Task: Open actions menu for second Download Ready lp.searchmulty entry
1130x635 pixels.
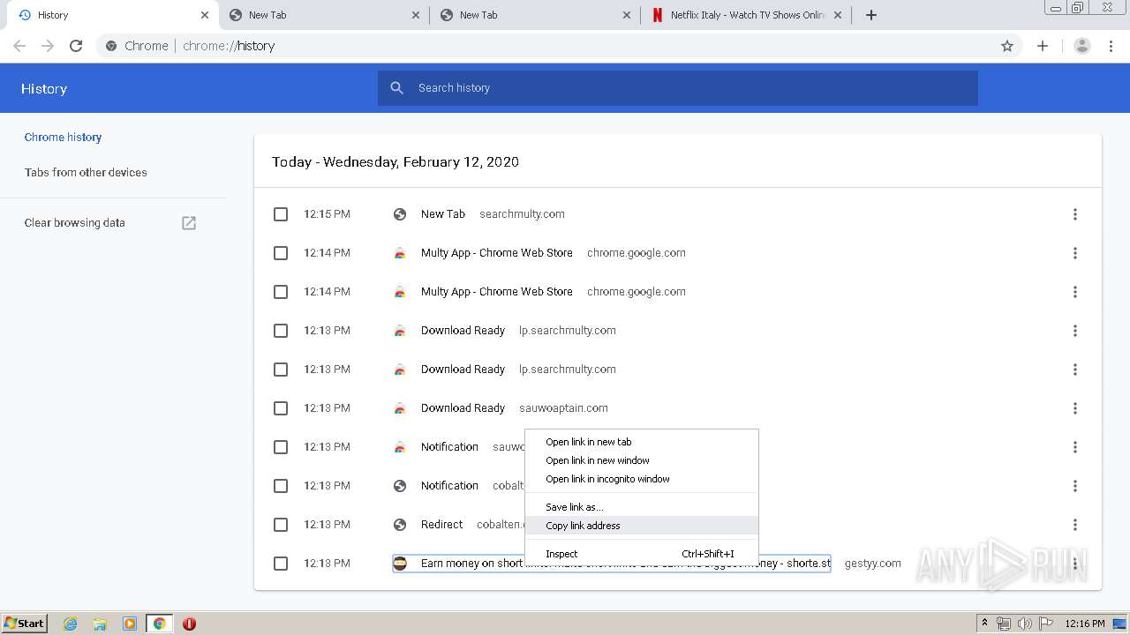Action: tap(1074, 370)
